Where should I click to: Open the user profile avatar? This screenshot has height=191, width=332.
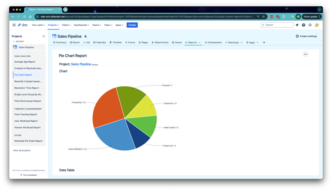pyautogui.click(x=317, y=25)
